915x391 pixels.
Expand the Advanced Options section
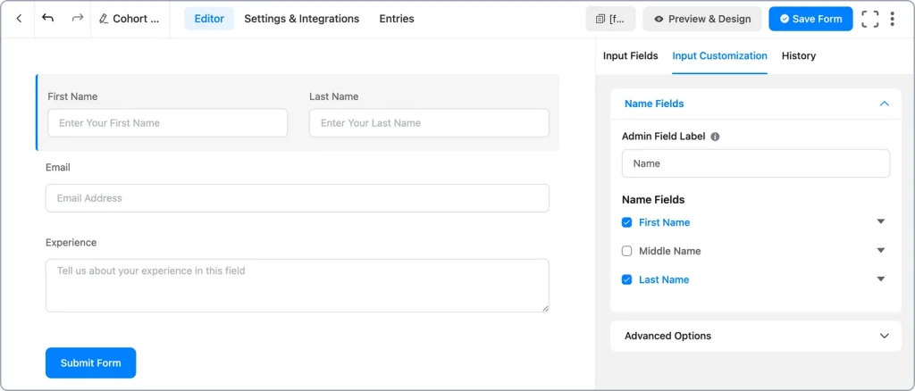756,336
